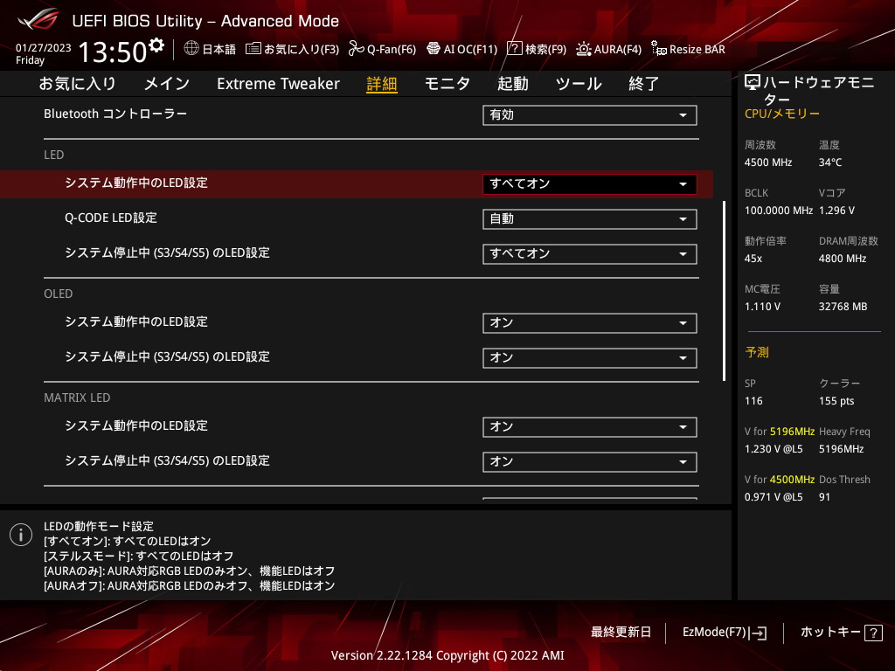This screenshot has width=895, height=671.
Task: Open OLED システム動作中のLED設定 dropdown
Action: point(590,323)
